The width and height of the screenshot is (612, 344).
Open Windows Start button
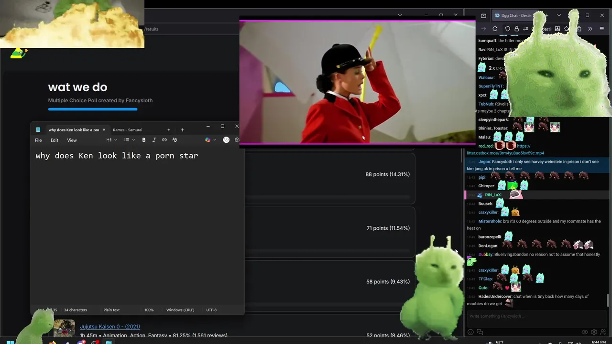tap(10, 342)
